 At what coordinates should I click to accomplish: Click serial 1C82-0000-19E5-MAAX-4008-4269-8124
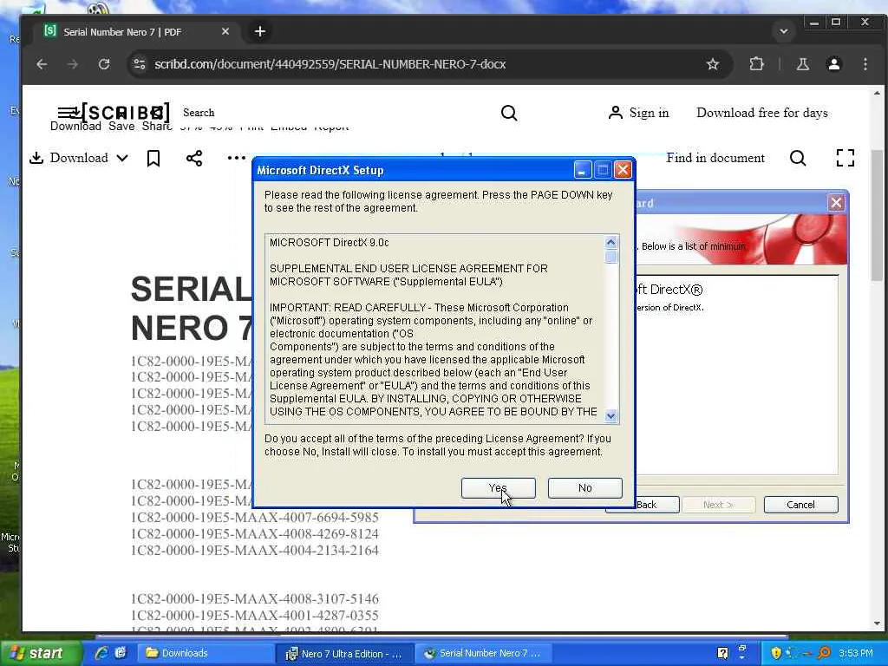[255, 533]
